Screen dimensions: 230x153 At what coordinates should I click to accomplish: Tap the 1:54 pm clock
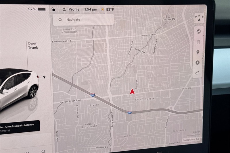click(91, 9)
